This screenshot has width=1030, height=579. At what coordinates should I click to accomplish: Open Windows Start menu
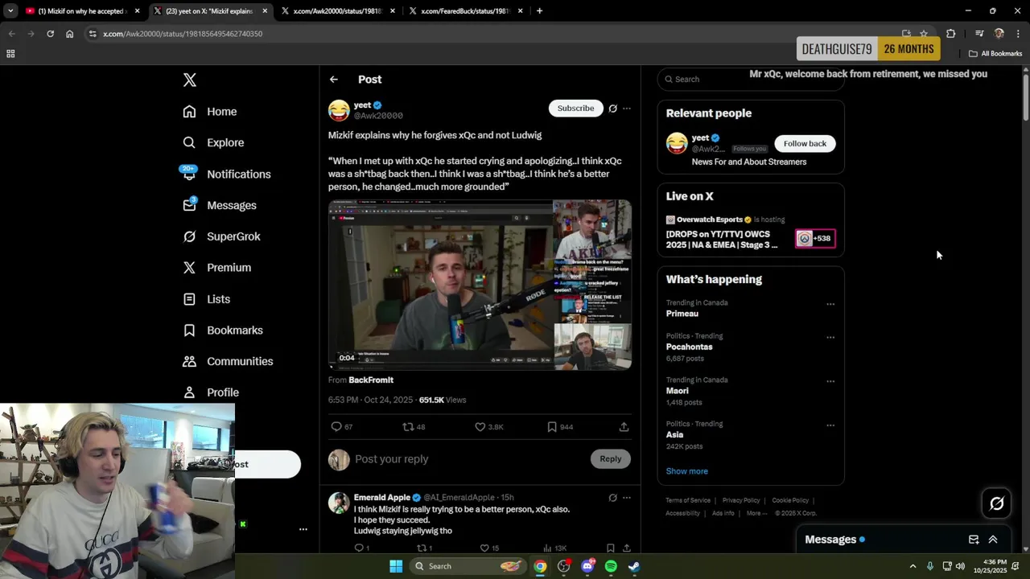[396, 566]
